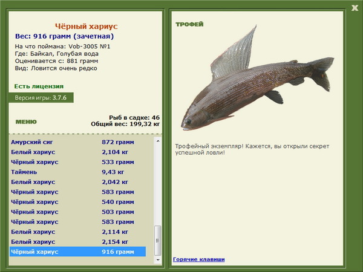Select the Чёрный хариус 533 грамм row

(78, 162)
